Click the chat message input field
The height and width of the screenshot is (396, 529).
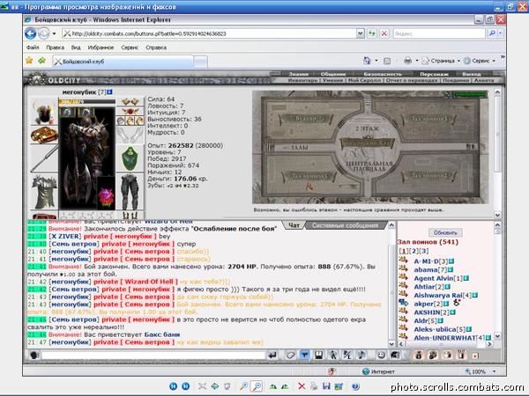pos(153,355)
